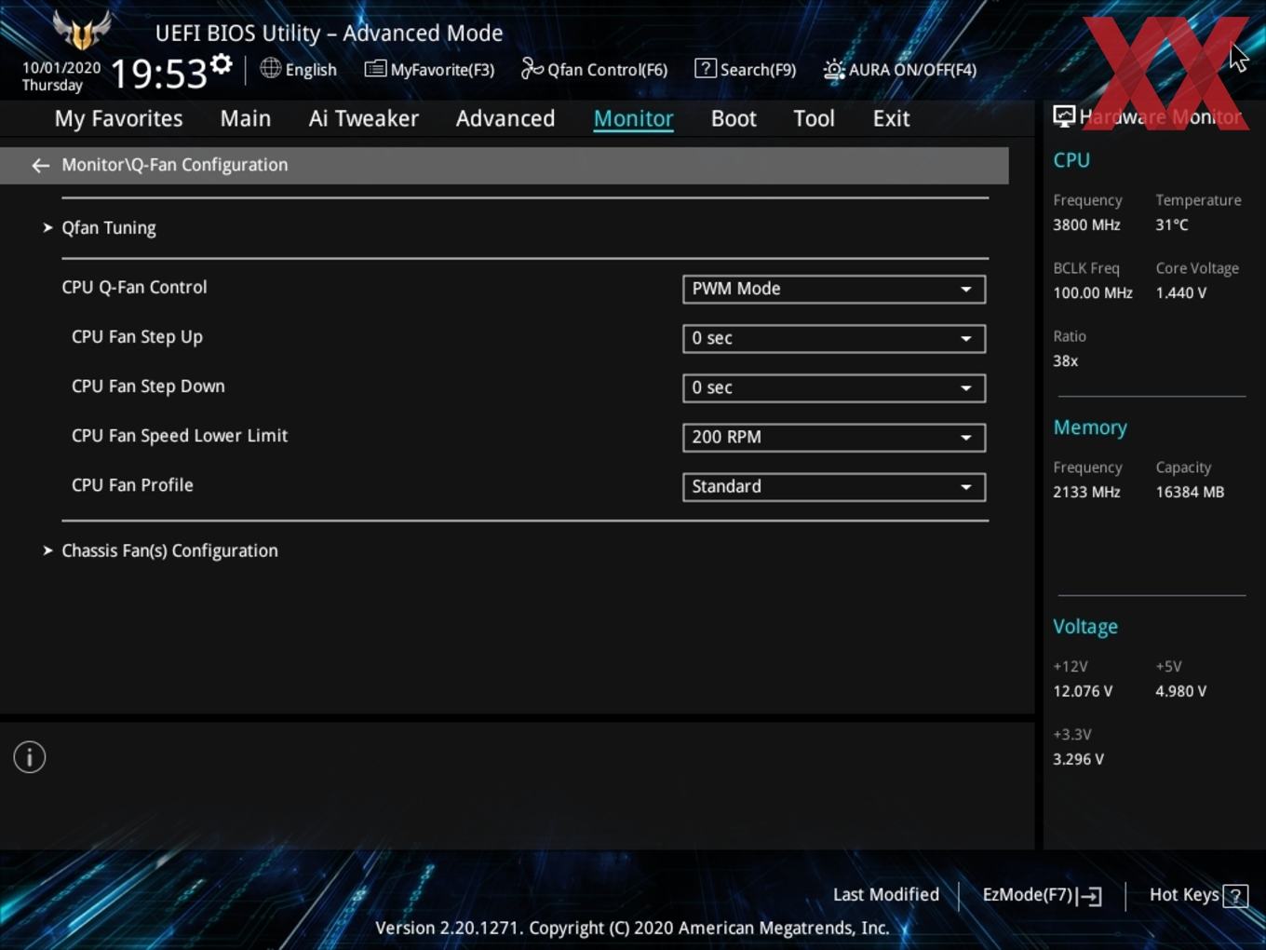Click the globe language icon
The width and height of the screenshot is (1266, 950).
(270, 68)
